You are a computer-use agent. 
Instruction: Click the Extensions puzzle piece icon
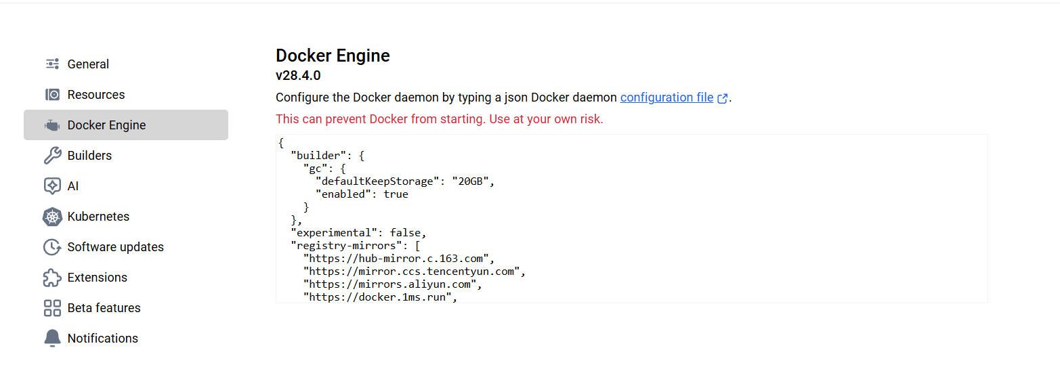[52, 278]
